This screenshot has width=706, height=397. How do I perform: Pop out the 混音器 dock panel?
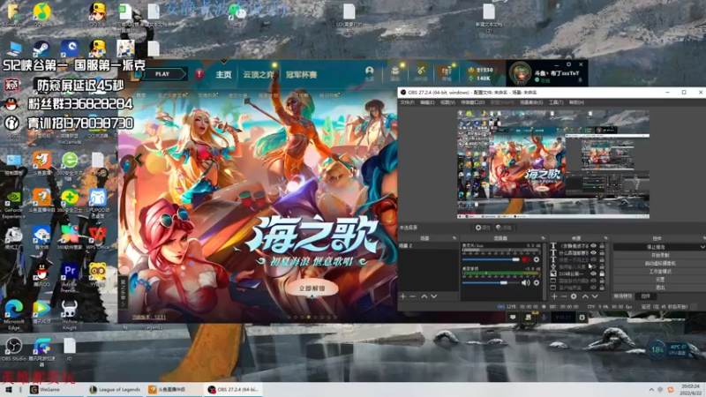543,238
